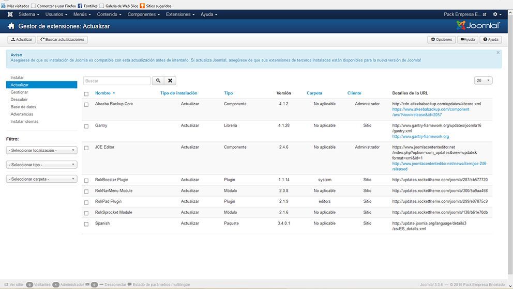Click the Joomla! brand logo on the right
The image size is (513, 289).
(478, 25)
